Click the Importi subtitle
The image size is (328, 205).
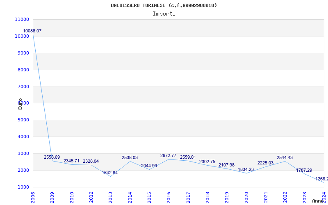(164, 14)
